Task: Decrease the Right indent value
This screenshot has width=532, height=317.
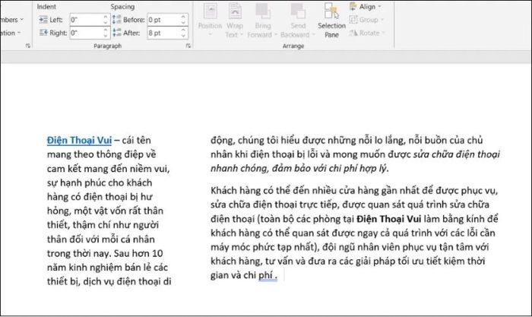Action: [106, 36]
